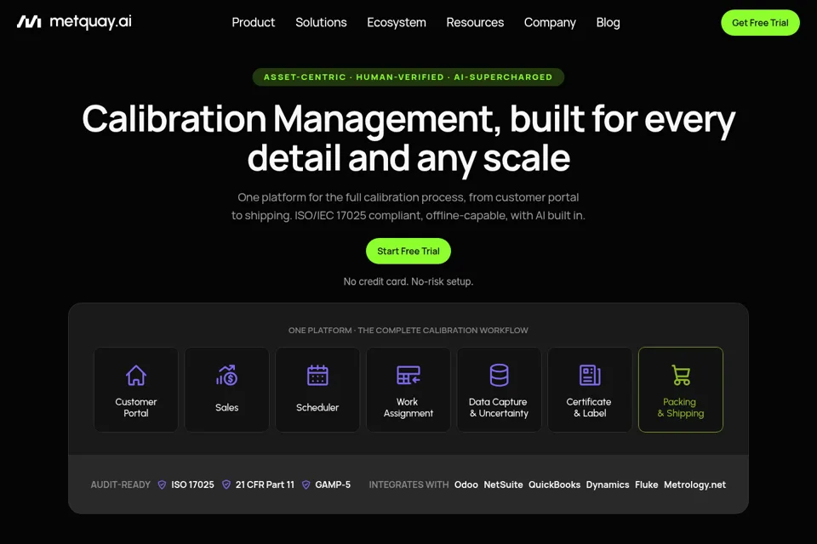Click the metquay.ai logo mark
This screenshot has height=544, width=817.
29,22
